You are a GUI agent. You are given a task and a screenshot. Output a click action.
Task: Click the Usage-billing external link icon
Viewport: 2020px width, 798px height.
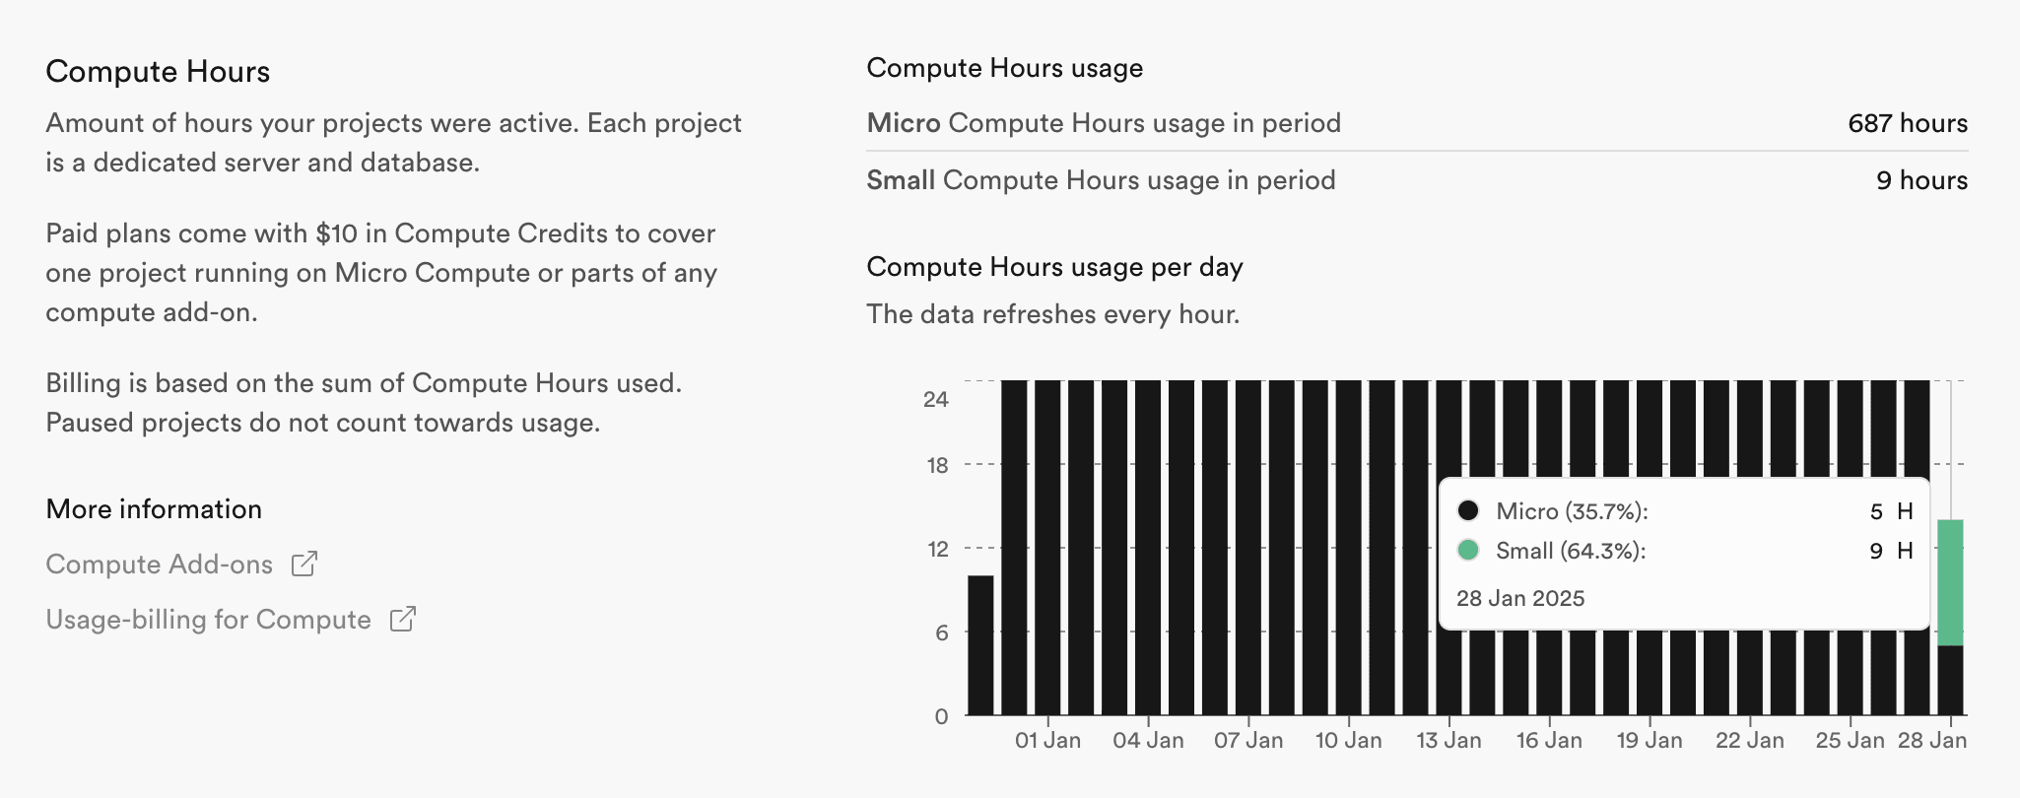click(x=404, y=620)
